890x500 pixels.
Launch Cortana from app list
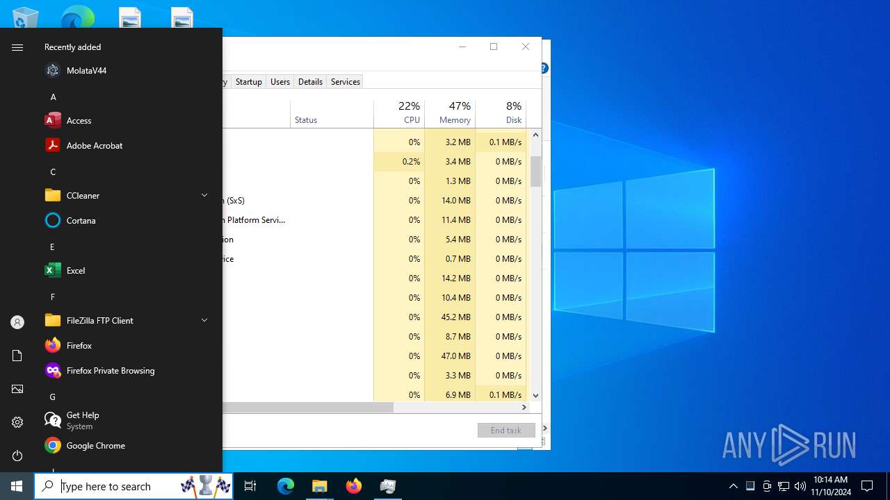tap(128, 221)
